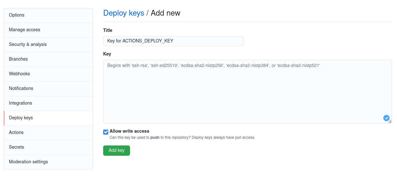The image size is (397, 178).
Task: Open Integrations settings
Action: click(48, 103)
